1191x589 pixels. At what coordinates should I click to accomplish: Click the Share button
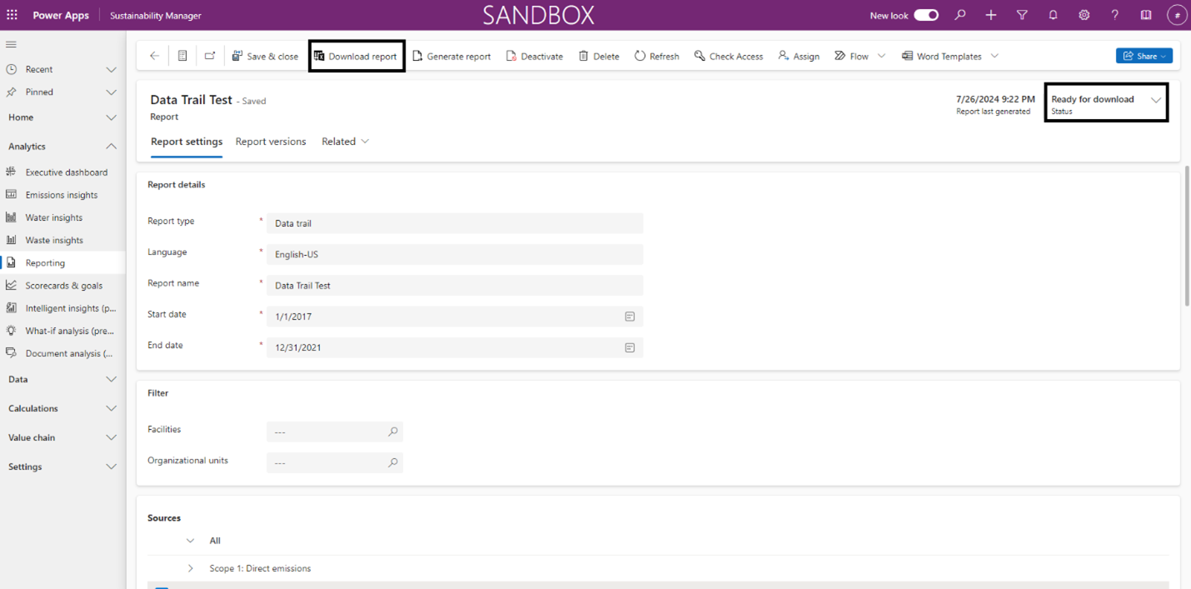[x=1143, y=56]
